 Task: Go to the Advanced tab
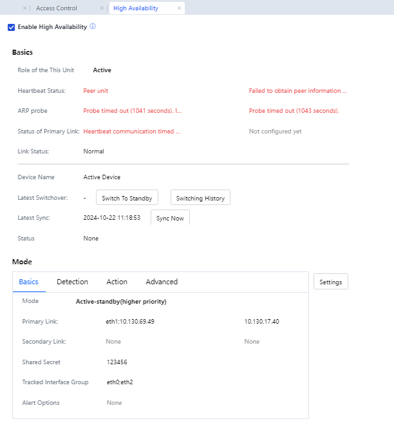[162, 282]
